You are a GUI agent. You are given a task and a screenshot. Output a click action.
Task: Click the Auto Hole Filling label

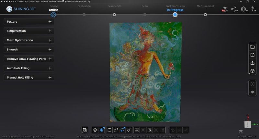pyautogui.click(x=18, y=68)
